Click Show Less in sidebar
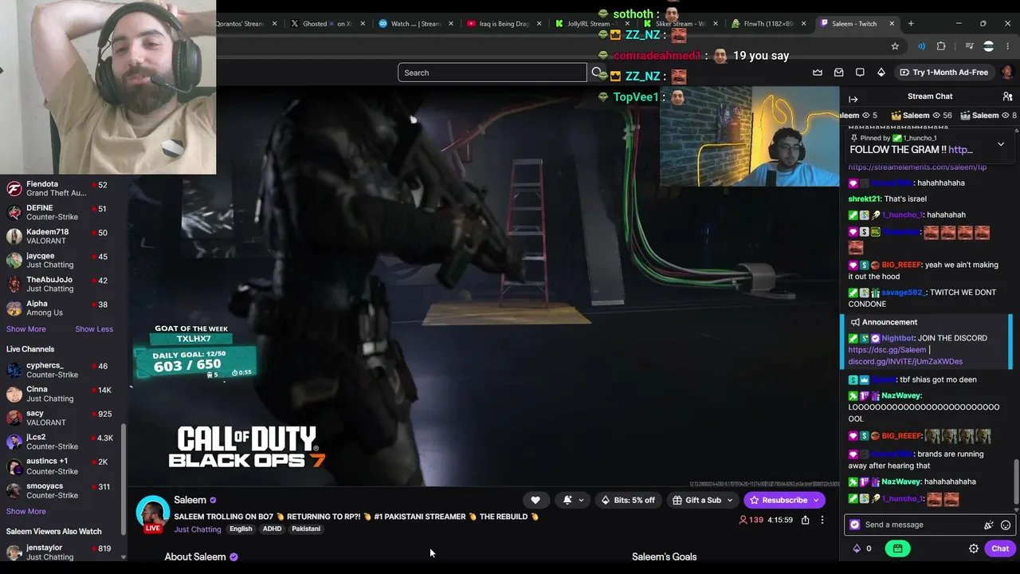 pyautogui.click(x=94, y=329)
